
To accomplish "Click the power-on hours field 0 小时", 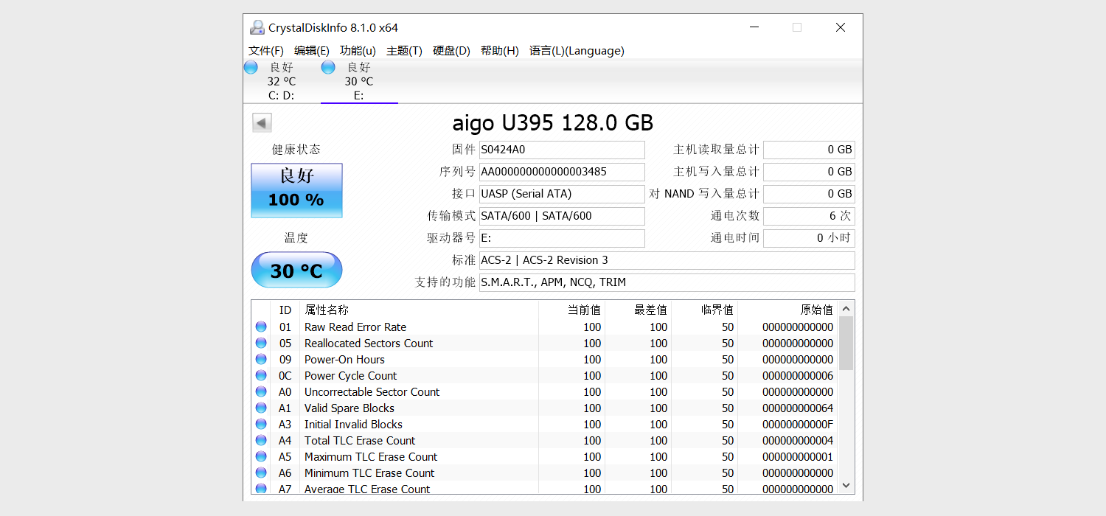I will pos(809,238).
